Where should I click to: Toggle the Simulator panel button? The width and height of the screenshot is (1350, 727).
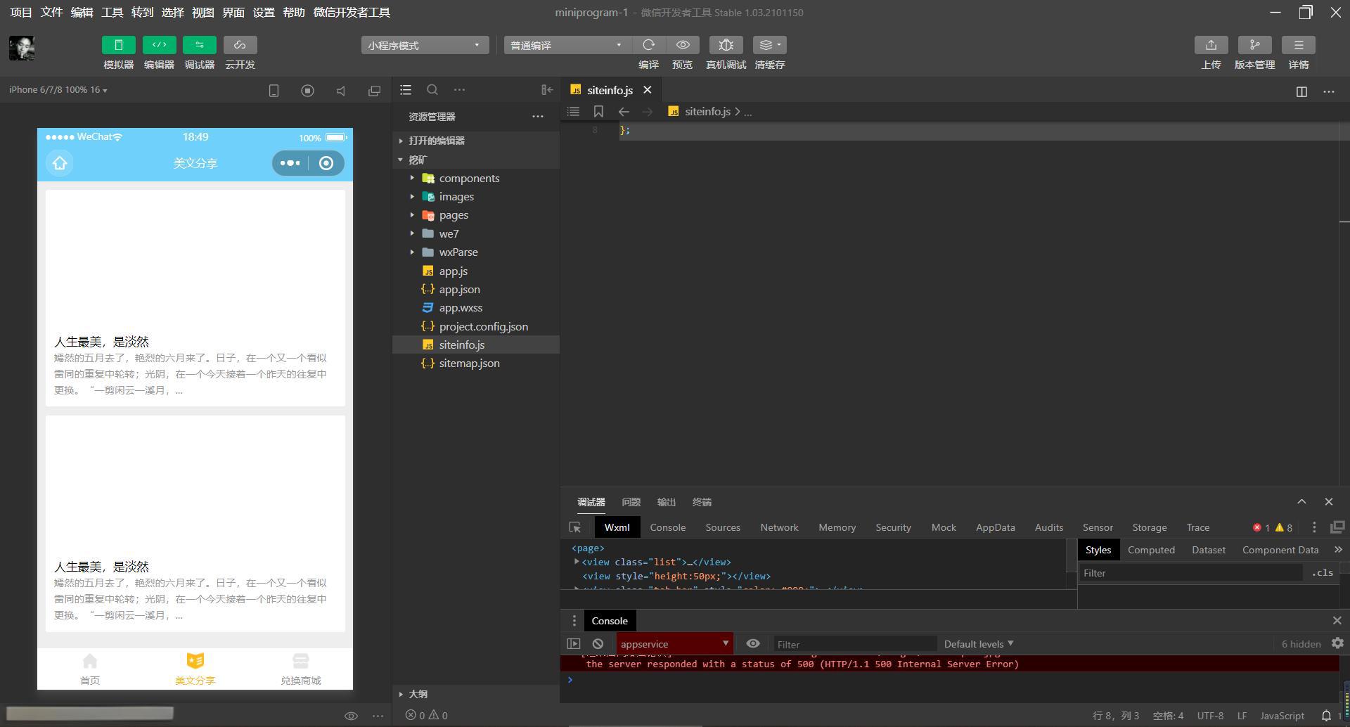pyautogui.click(x=118, y=45)
